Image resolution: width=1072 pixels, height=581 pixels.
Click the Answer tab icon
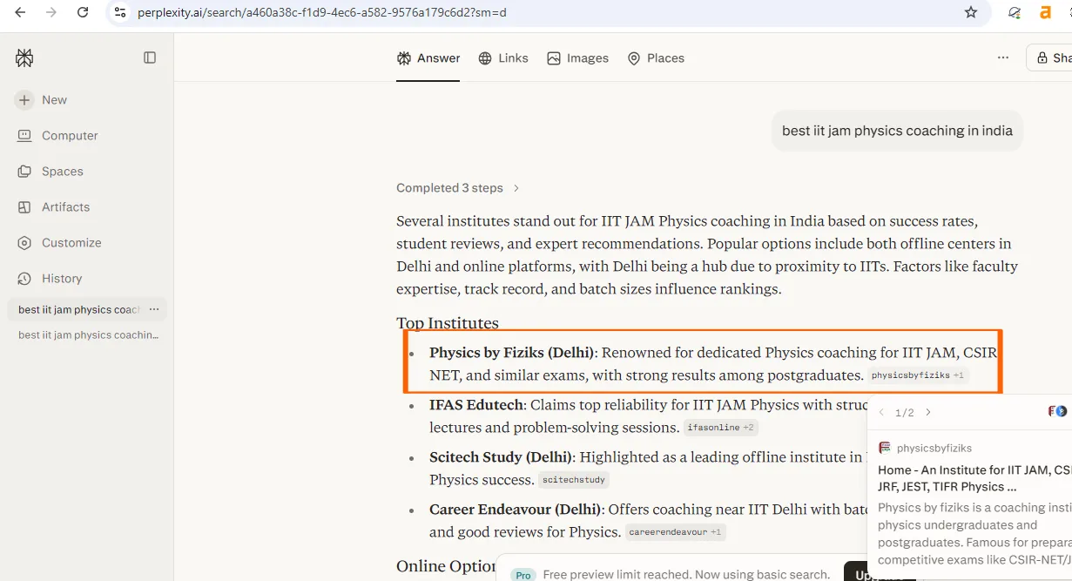[404, 58]
